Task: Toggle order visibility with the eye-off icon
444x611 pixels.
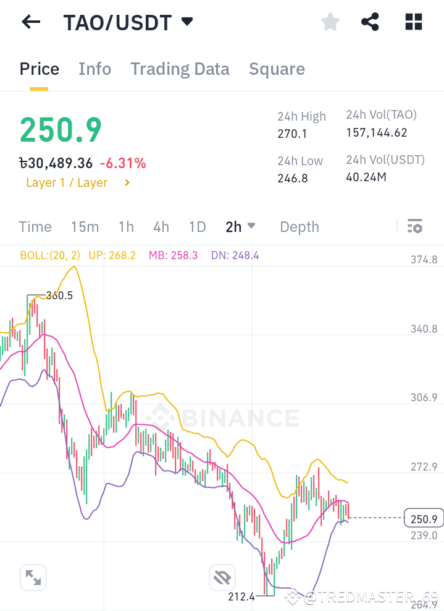Action: (221, 577)
